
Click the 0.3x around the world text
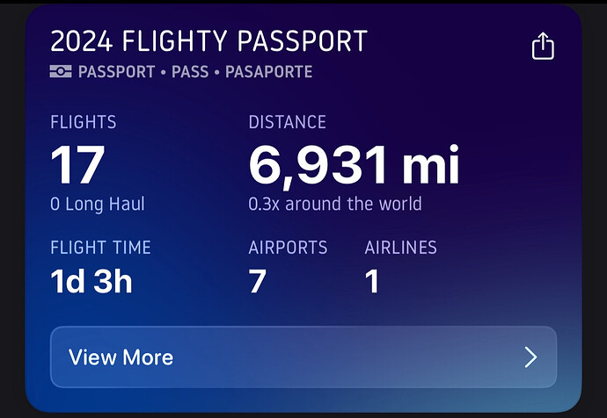click(335, 205)
